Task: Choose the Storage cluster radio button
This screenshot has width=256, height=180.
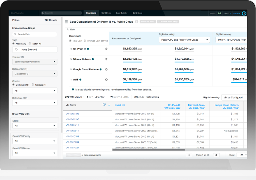Action: point(33,85)
